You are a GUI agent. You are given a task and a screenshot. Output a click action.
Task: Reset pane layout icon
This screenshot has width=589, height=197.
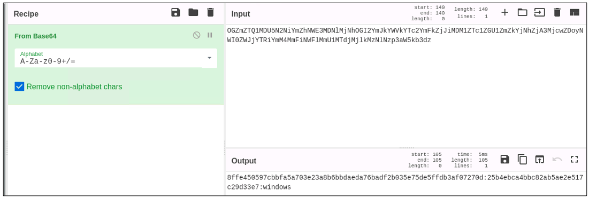(575, 13)
